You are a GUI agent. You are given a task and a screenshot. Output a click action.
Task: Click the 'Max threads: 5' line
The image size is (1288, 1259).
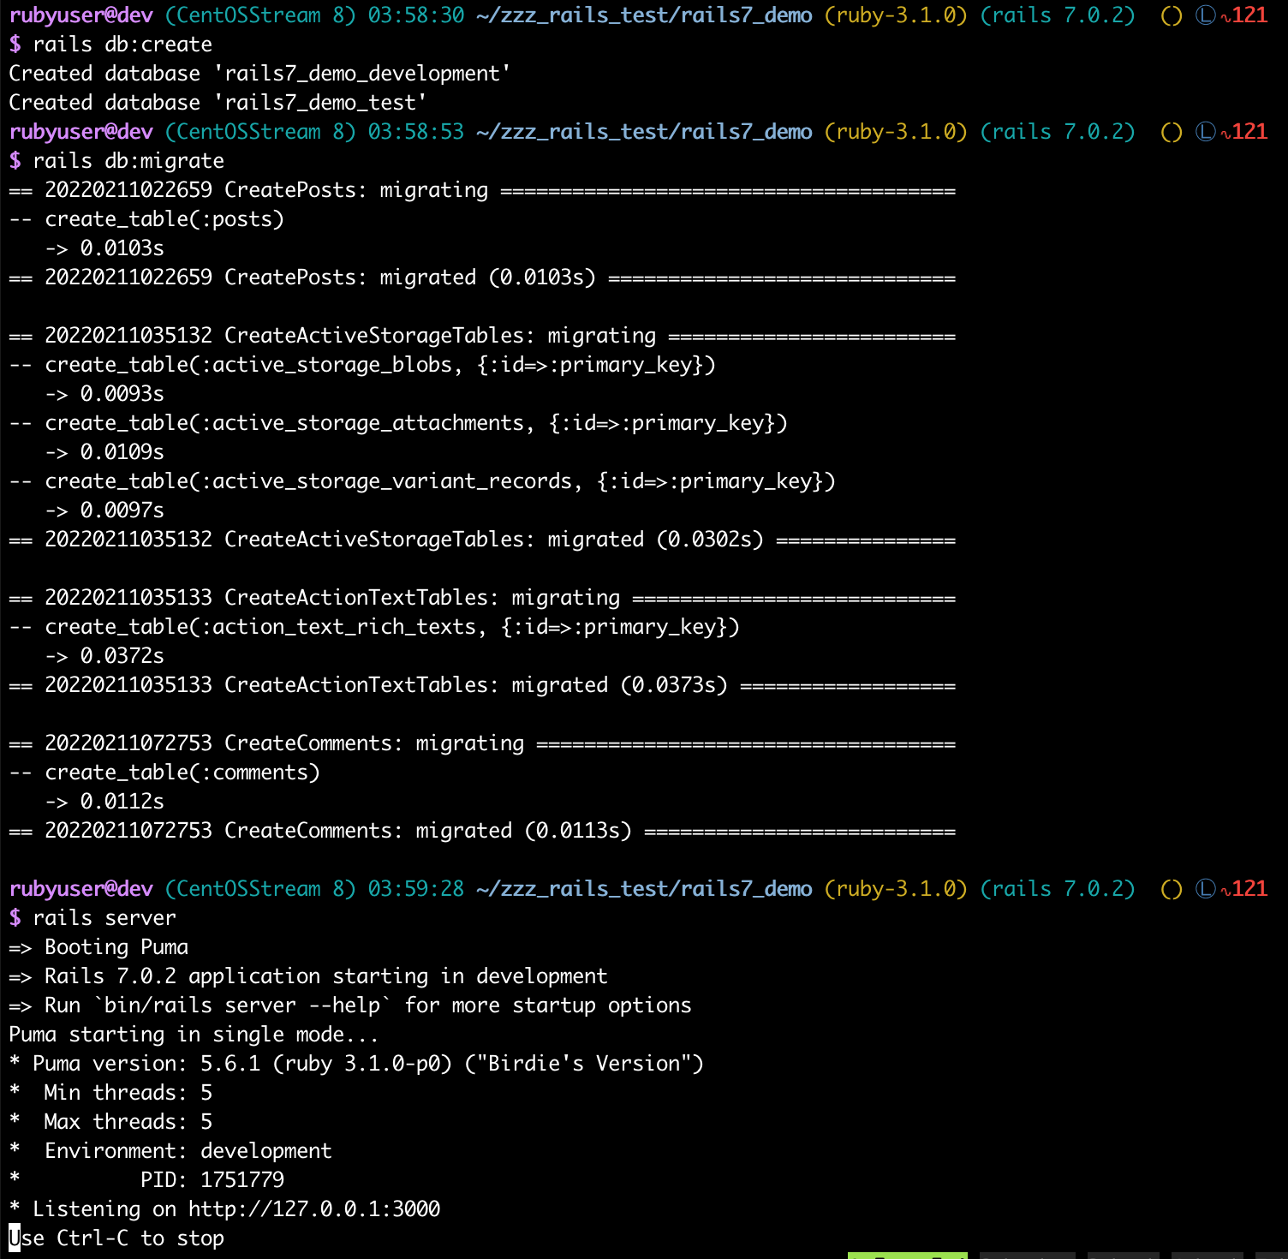(x=110, y=1122)
